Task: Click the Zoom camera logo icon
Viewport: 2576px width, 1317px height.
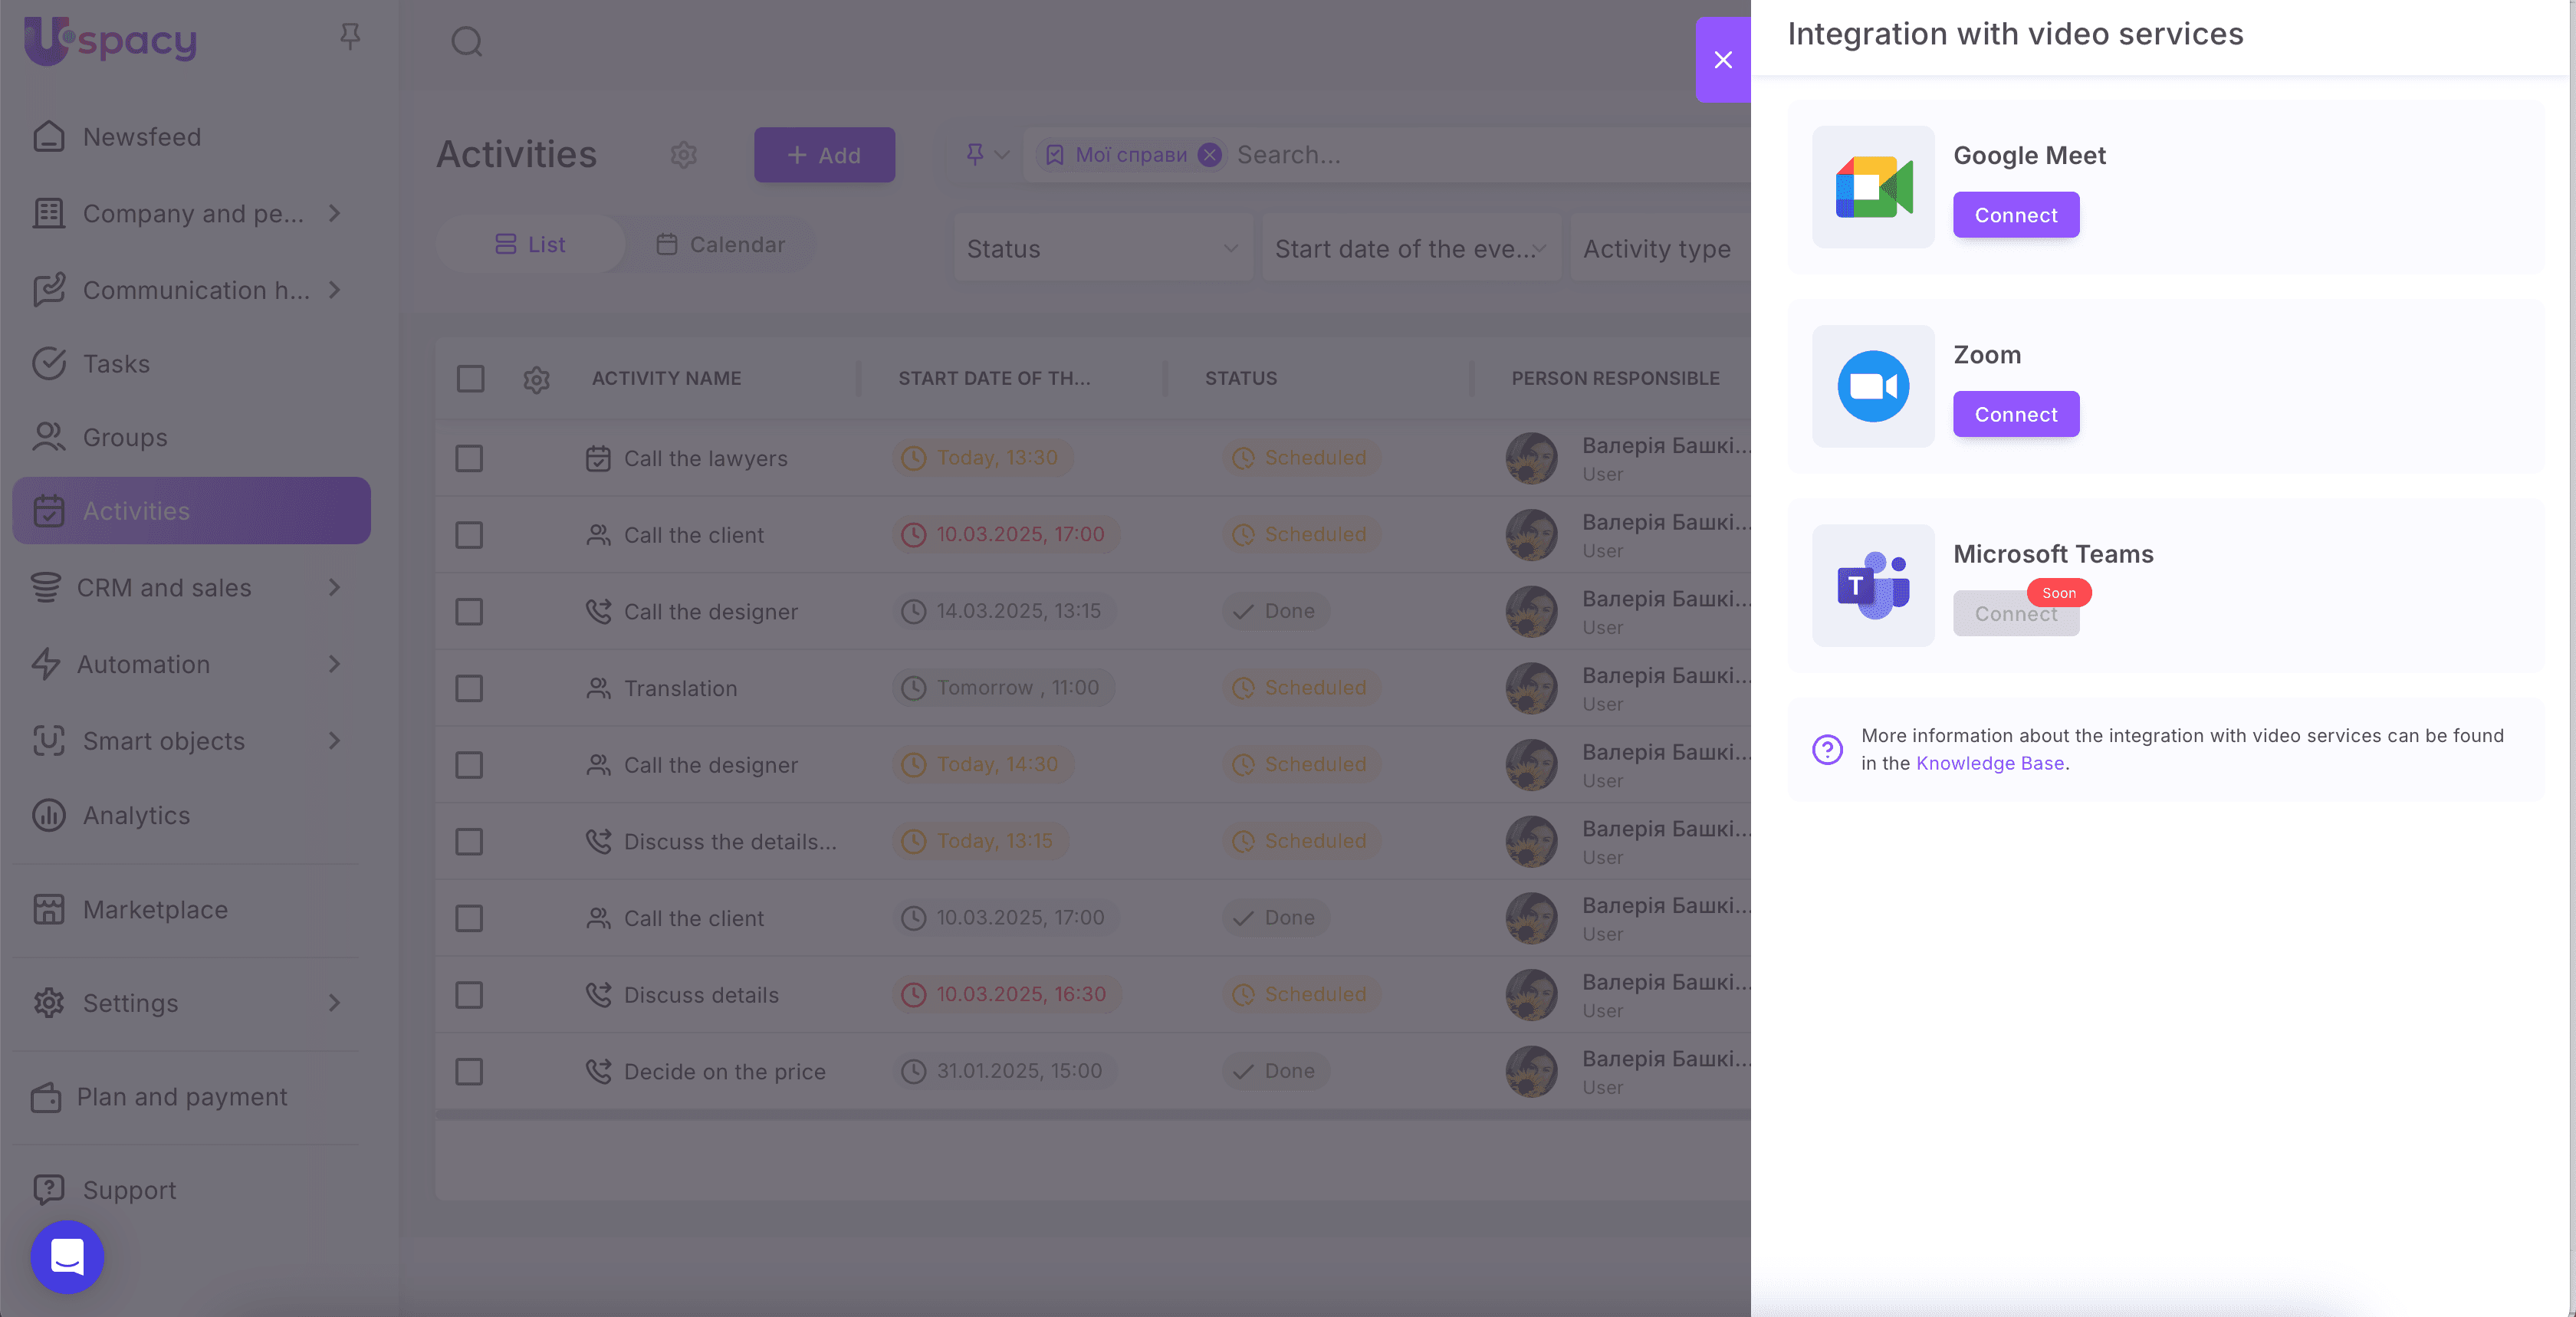Action: coord(1873,386)
